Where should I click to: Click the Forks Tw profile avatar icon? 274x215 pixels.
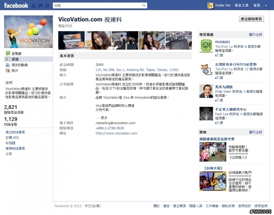[211, 6]
